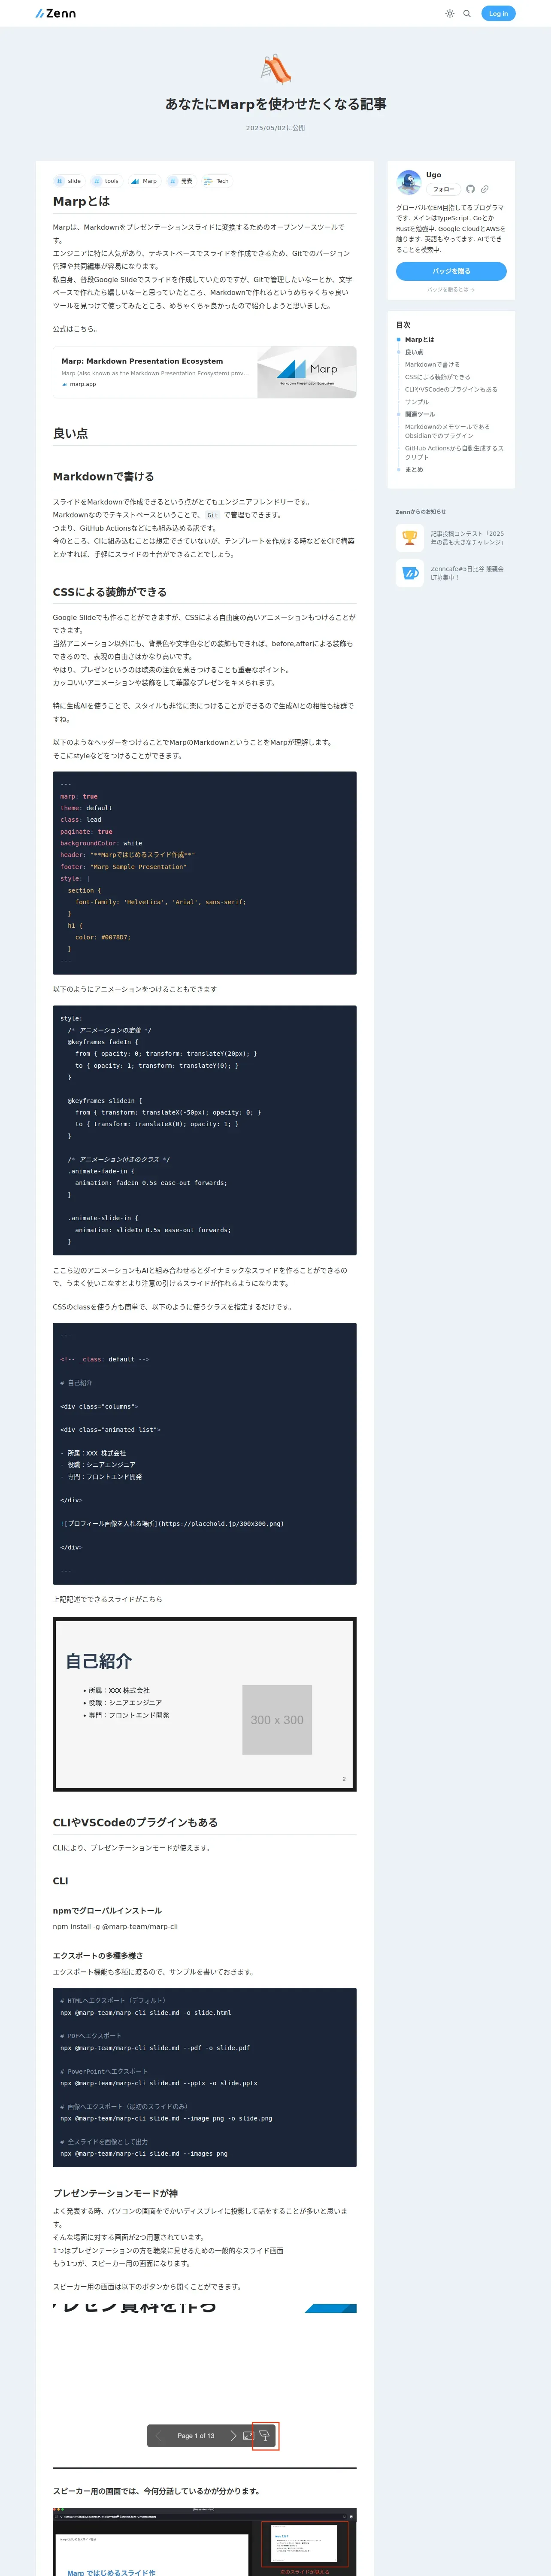Click the author's website link icon
The height and width of the screenshot is (2576, 551).
[x=485, y=189]
